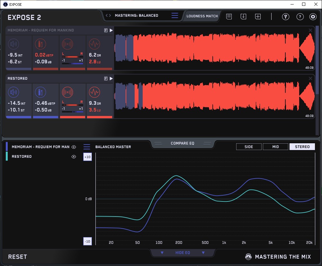Switch EQ view to Mid
322x266 pixels.
[x=275, y=147]
